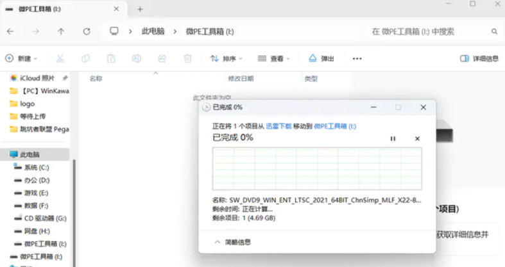Click 此电脑 in the address breadcrumb
Image resolution: width=505 pixels, height=267 pixels.
click(x=153, y=31)
